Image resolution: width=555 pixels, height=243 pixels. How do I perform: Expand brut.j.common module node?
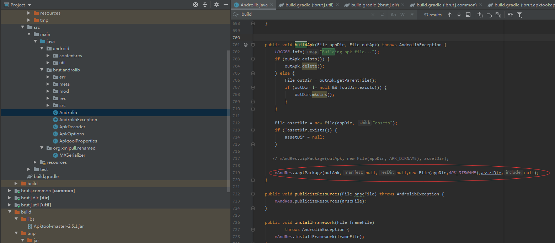[x=10, y=191]
